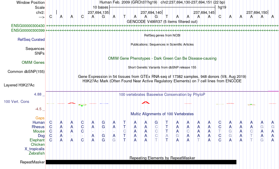Click the Common dbSNP(155) track label
The image size is (279, 169).
[x=26, y=72]
